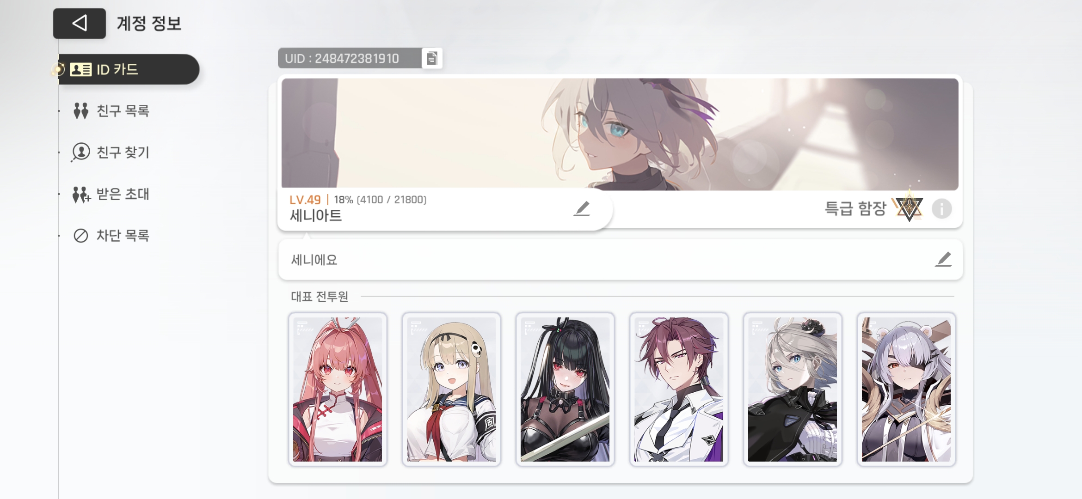Screen dimensions: 1082x499
Task: Edit the 세니에요 status message pencil icon
Action: (943, 259)
